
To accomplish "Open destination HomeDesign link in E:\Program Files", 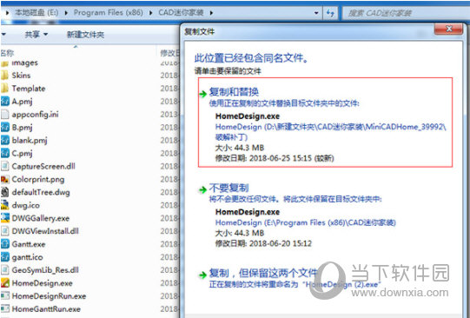I will pyautogui.click(x=306, y=222).
